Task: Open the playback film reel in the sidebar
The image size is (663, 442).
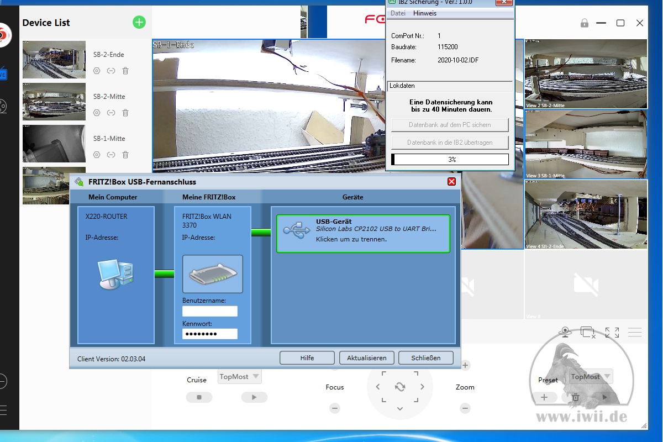Action: click(3, 106)
